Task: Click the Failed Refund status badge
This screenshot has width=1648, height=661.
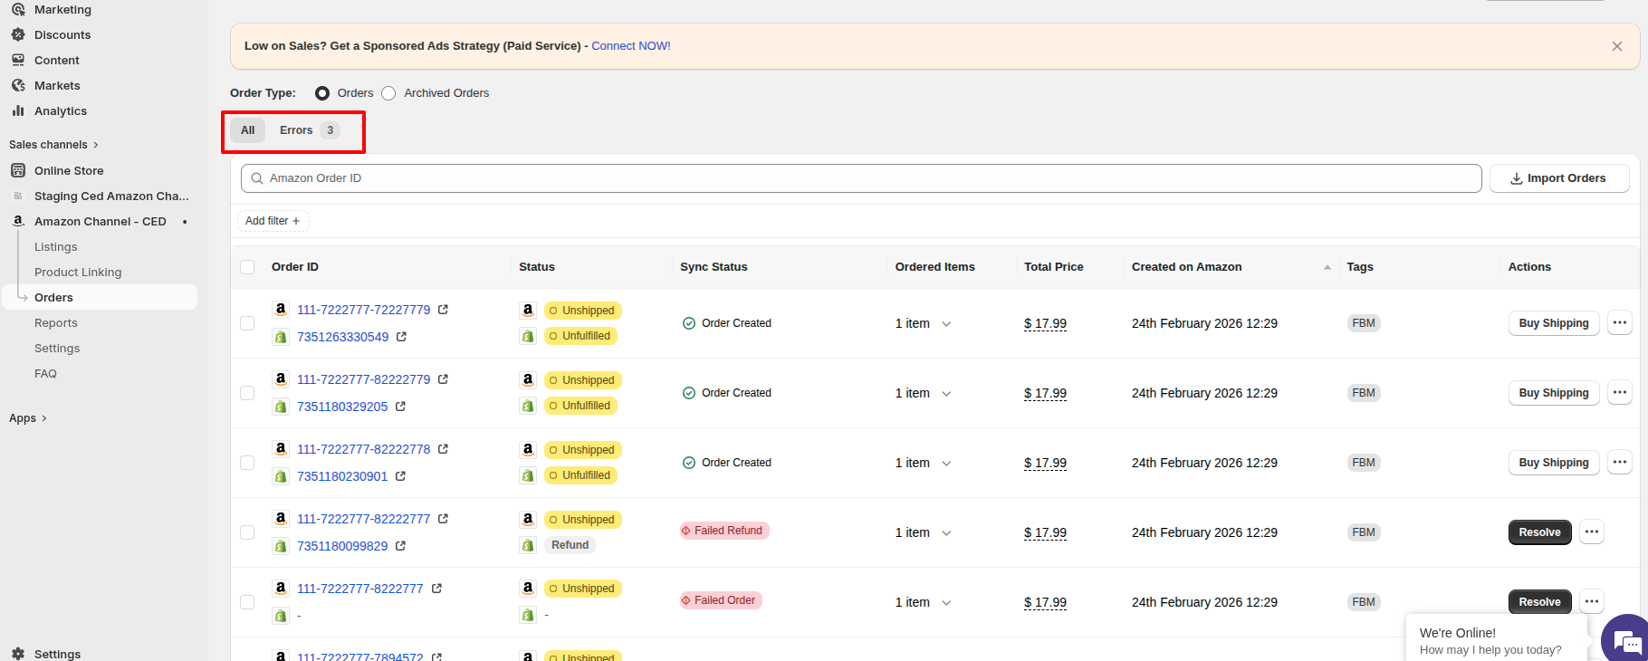Action: coord(724,531)
